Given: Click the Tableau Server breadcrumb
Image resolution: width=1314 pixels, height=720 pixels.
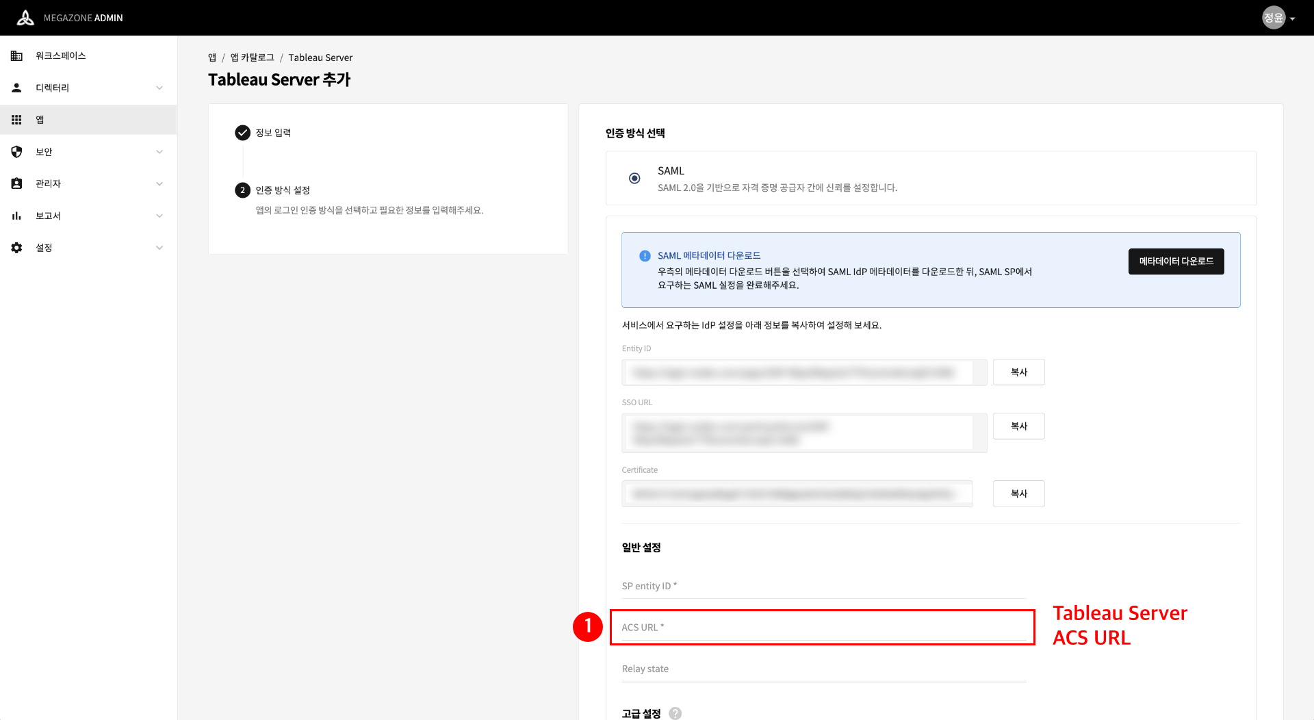Looking at the screenshot, I should (x=320, y=57).
